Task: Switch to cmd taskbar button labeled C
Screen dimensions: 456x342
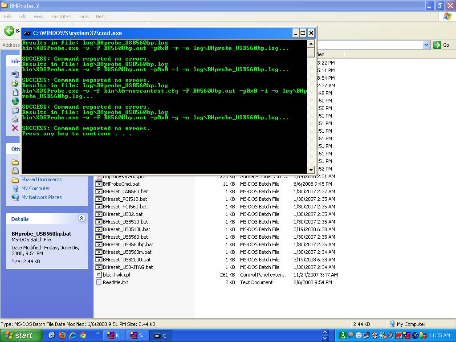Action: point(160,335)
